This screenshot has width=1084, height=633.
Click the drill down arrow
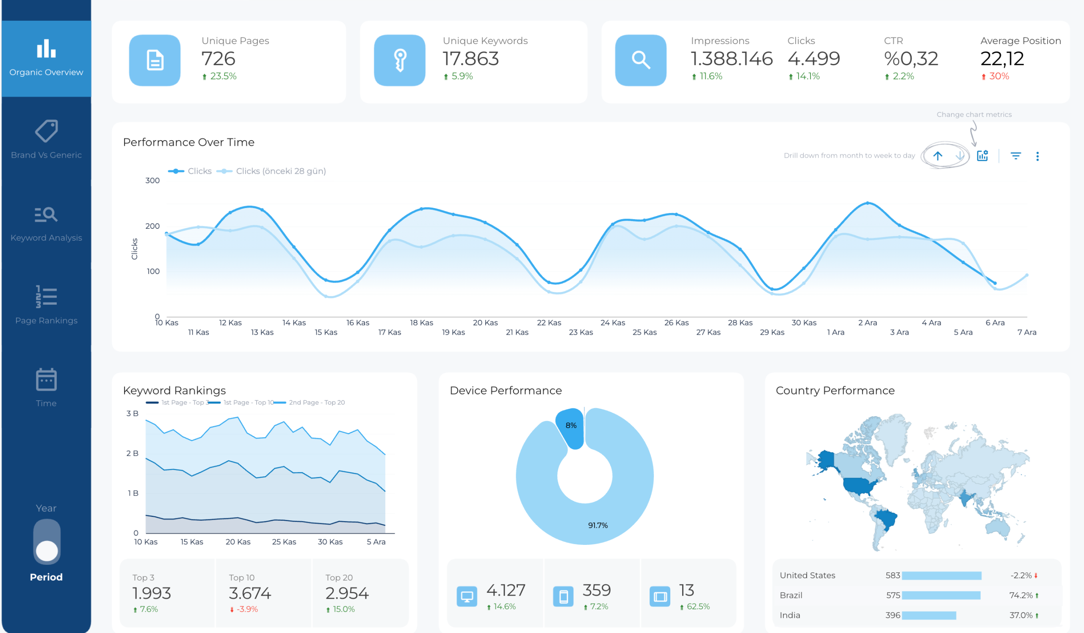pos(959,156)
